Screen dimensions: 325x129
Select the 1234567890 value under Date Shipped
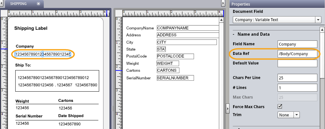(x=69, y=124)
